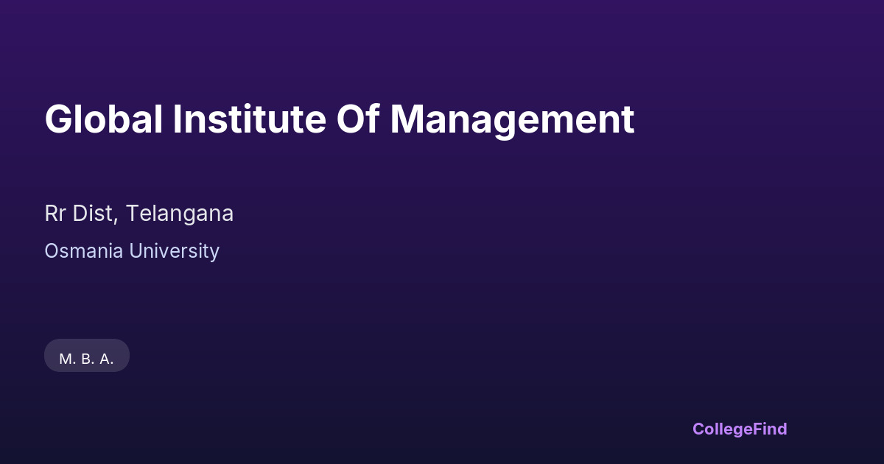Open the Osmania University affiliation text
The height and width of the screenshot is (464, 884).
(x=132, y=251)
